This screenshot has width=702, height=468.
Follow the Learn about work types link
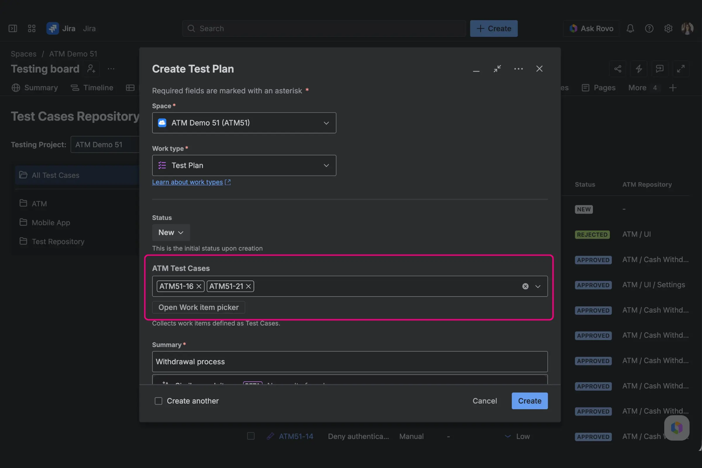(x=187, y=182)
